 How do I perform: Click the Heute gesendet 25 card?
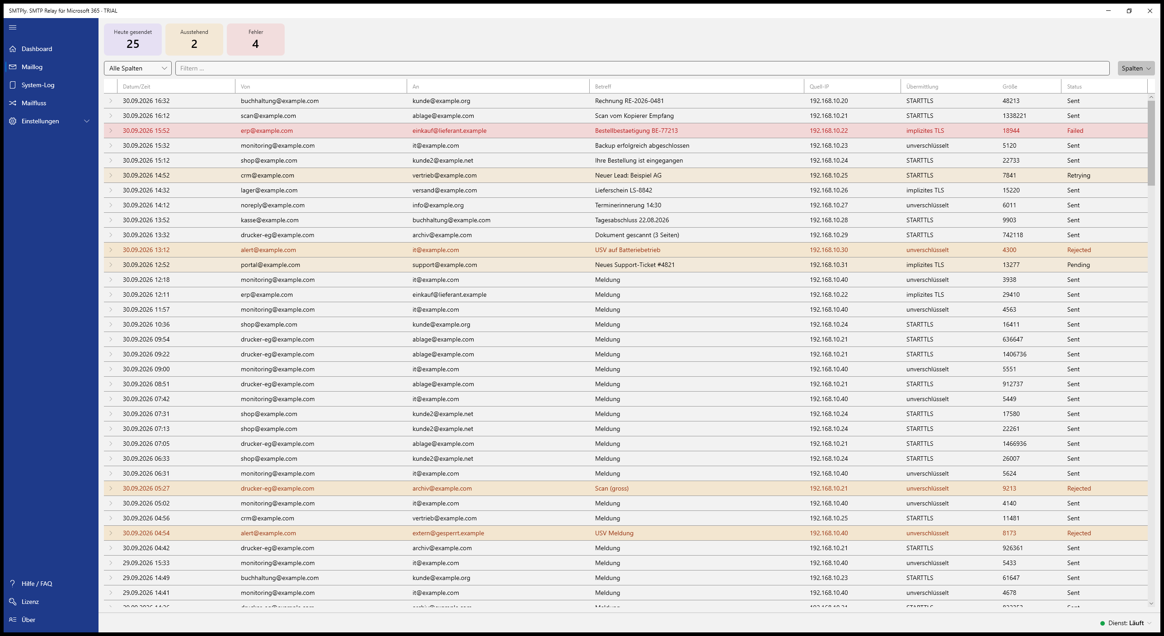click(133, 39)
